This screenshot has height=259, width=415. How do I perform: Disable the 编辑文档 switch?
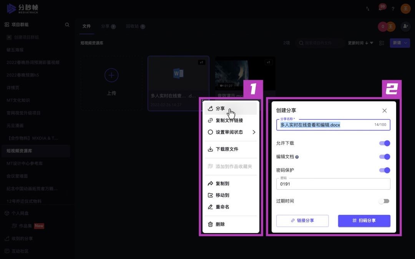384,157
